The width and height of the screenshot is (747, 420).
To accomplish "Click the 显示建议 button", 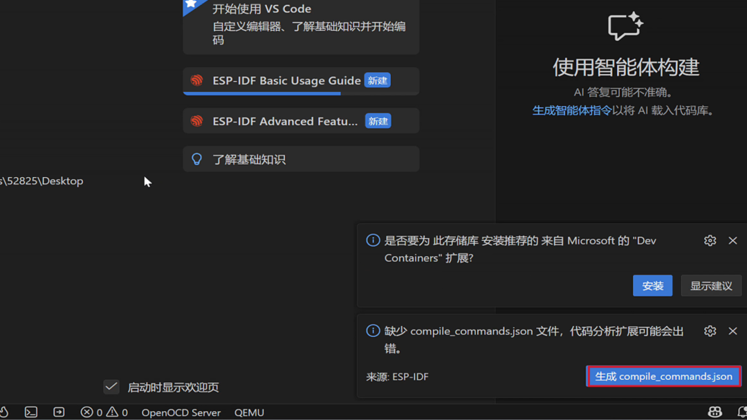I will coord(711,286).
